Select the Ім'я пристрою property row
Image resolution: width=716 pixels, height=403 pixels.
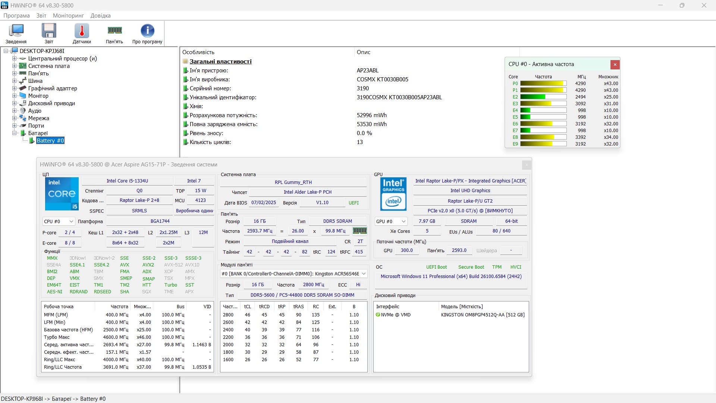click(x=209, y=71)
